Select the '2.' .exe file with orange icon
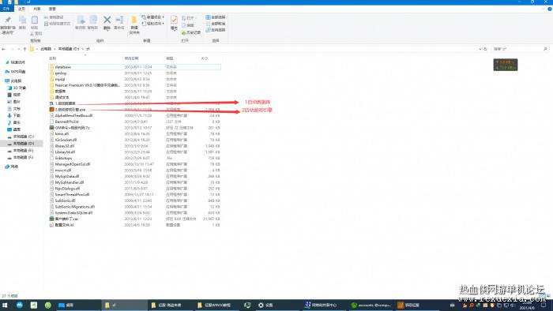 (x=70, y=110)
